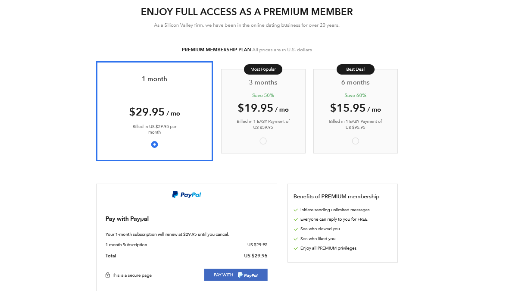528x291 pixels.
Task: Choose the $19.95 per month plan card
Action: [263, 111]
